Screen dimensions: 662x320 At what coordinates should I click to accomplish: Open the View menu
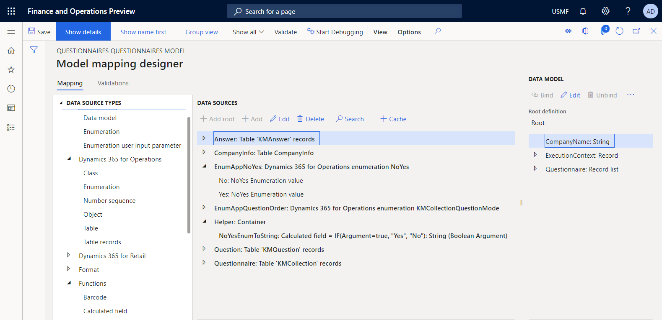click(x=380, y=32)
